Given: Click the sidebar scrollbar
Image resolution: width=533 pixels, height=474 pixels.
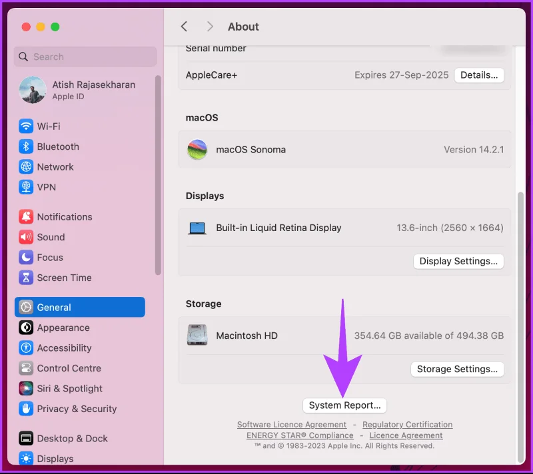Looking at the screenshot, I should [158, 175].
